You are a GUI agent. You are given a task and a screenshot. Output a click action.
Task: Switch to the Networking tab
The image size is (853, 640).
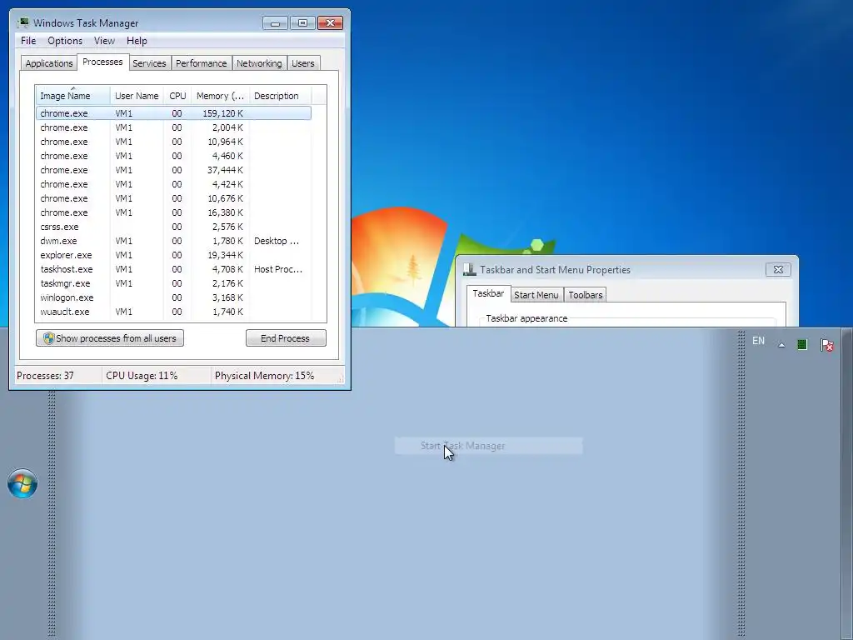[259, 63]
